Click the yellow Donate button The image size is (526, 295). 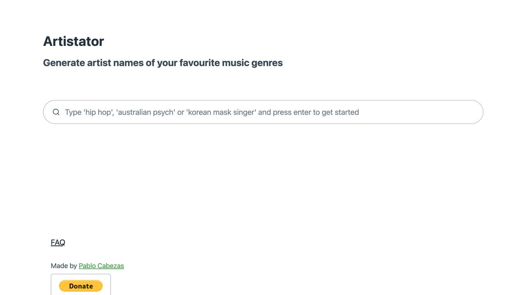pos(81,286)
